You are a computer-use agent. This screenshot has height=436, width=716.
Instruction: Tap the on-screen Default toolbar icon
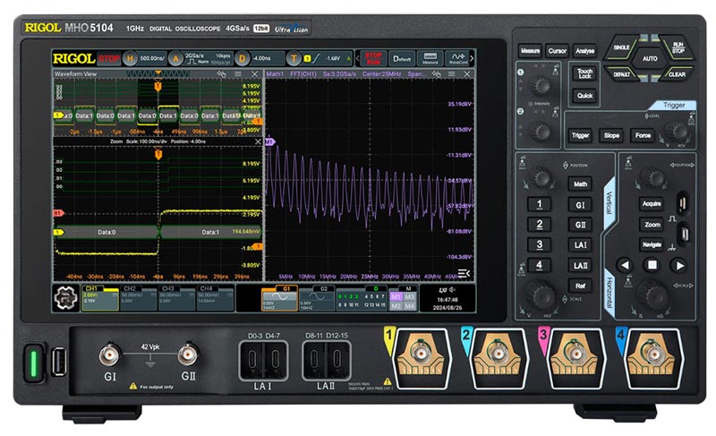[x=402, y=58]
